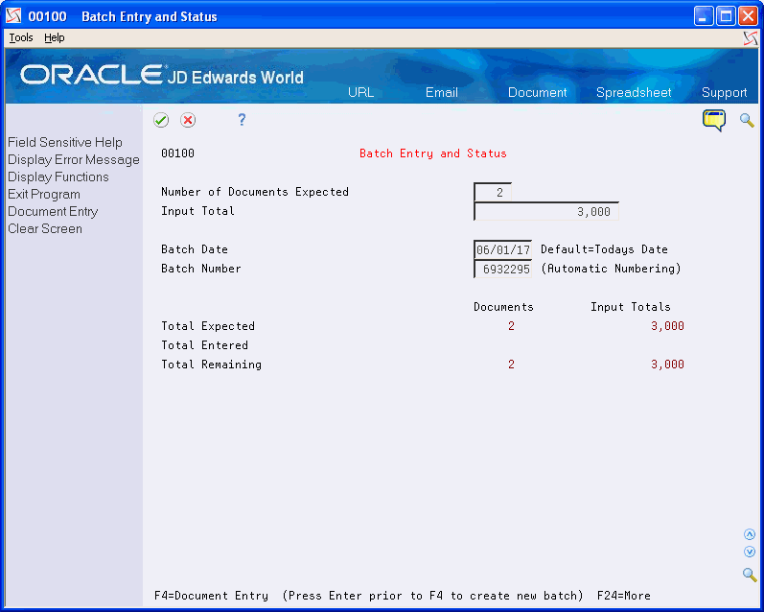Viewport: 764px width, 612px height.
Task: Click the menu bar right-side logo icon
Action: pos(751,38)
